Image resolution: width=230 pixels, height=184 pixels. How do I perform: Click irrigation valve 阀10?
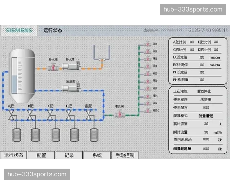click(148, 110)
